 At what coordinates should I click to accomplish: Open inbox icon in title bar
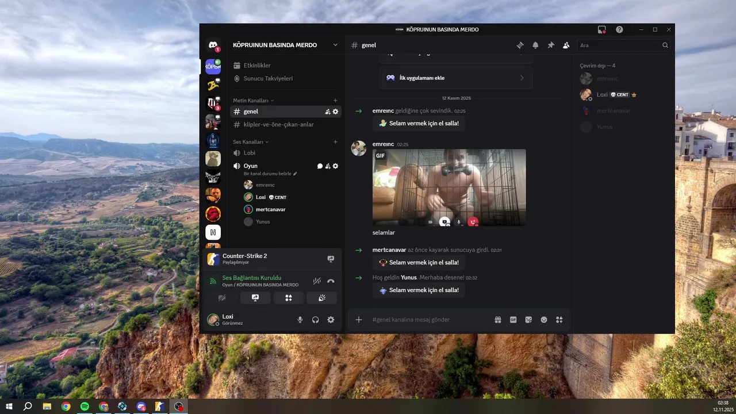tap(602, 29)
